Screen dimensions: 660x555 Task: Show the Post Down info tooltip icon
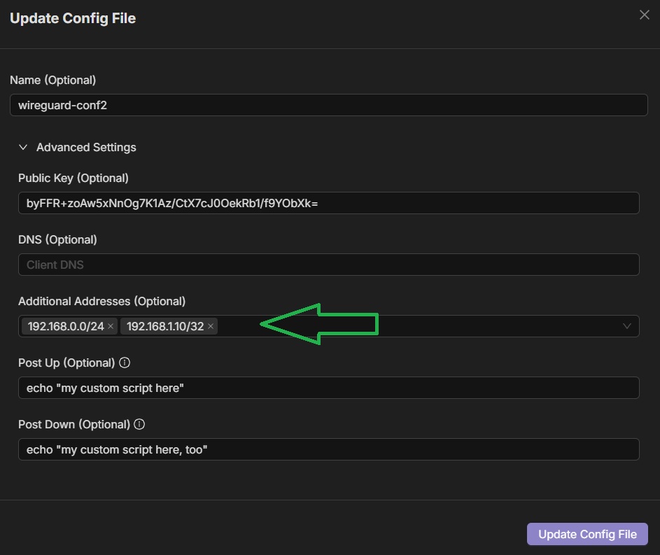pos(139,425)
